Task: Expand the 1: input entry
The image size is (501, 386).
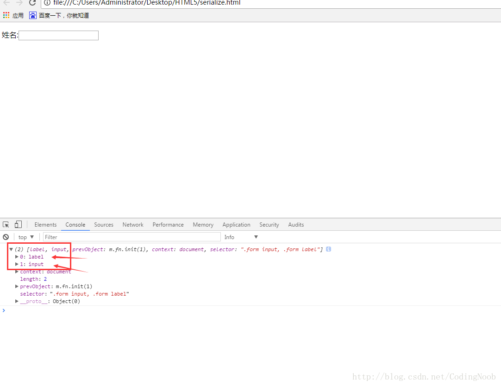Action: click(x=17, y=264)
